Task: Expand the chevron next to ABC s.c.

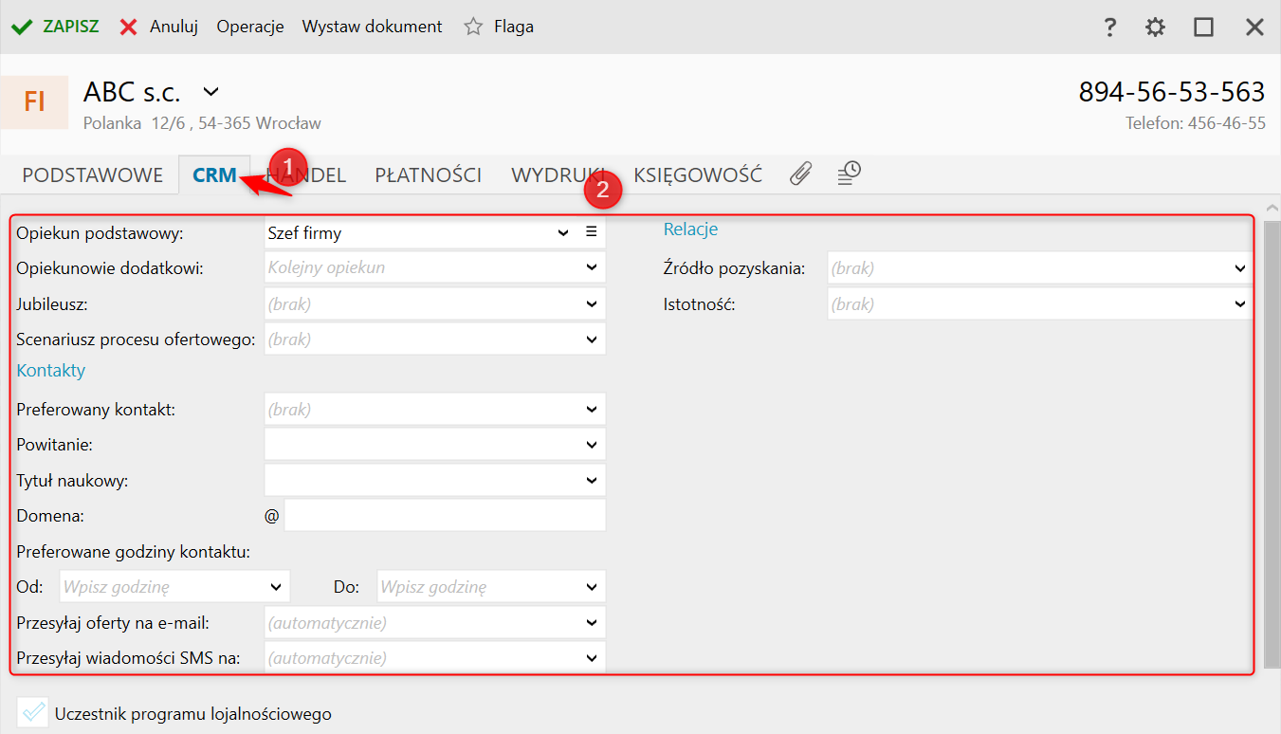Action: (x=211, y=92)
